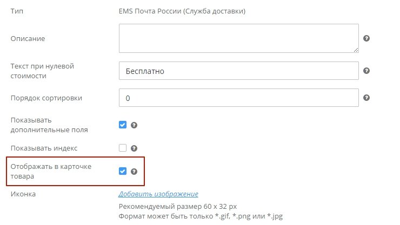Image resolution: width=400 pixels, height=225 pixels.
Task: Open help for Текст при нулевой стоимости
Action: pos(366,71)
